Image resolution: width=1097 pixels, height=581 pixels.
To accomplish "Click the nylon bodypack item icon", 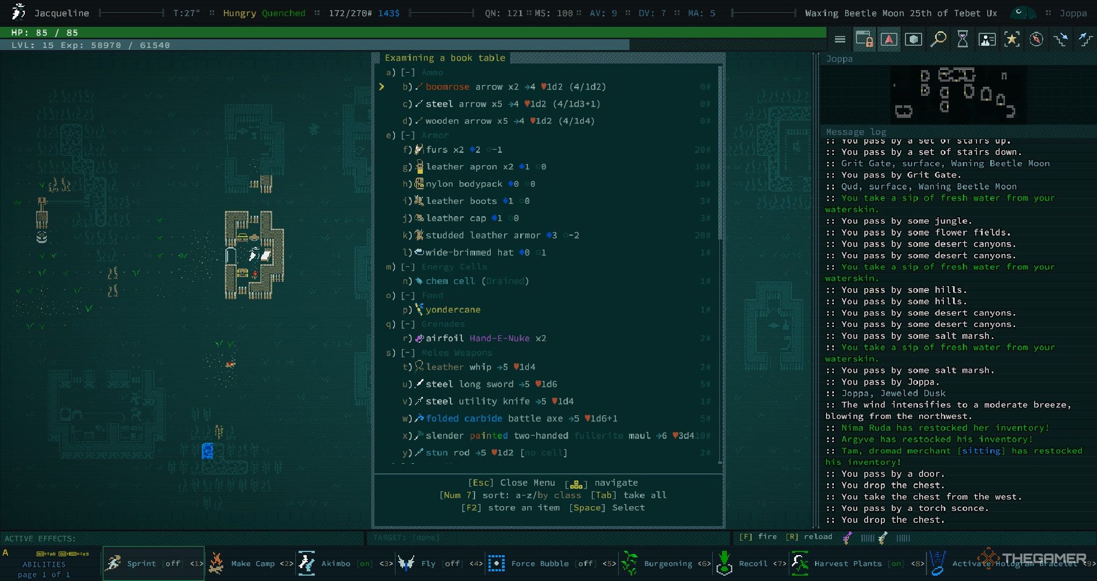I will click(419, 184).
